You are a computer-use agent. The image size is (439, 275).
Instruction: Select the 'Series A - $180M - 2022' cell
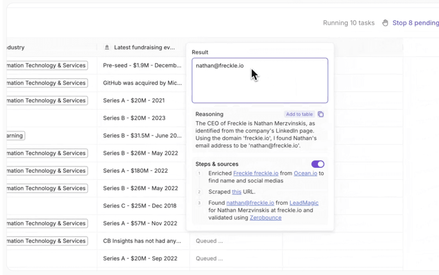(x=143, y=171)
